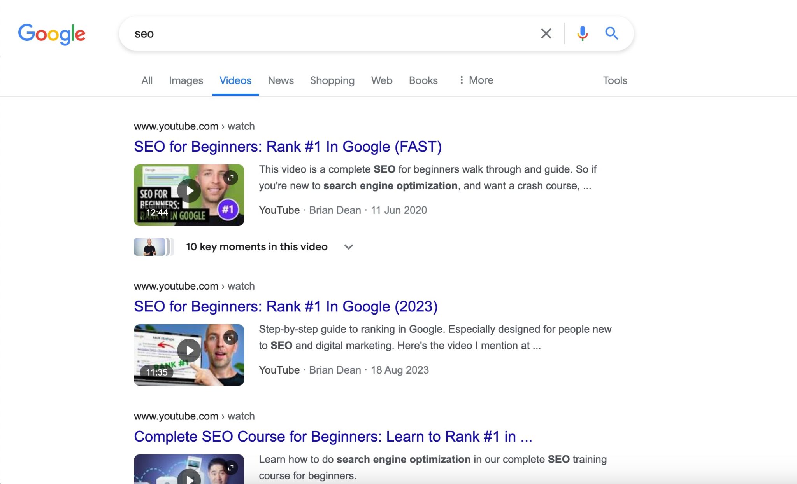This screenshot has width=797, height=484.
Task: Click the key moments preview thumbnail
Action: click(150, 247)
